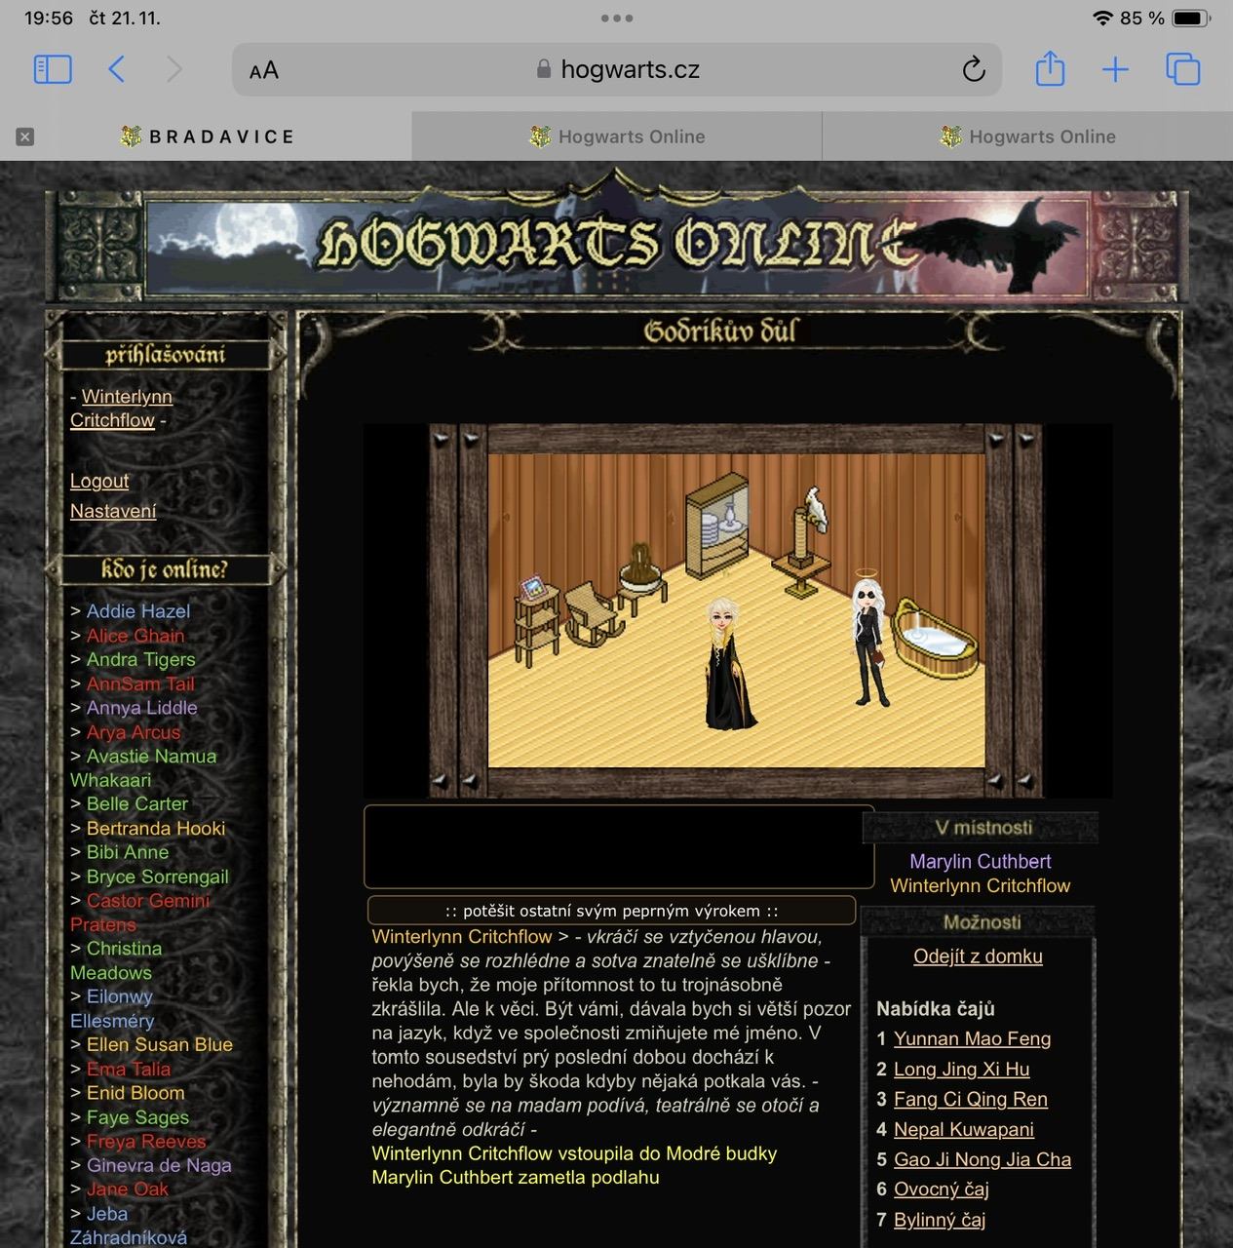Order Yunnan Mao Feng tea

972,1039
